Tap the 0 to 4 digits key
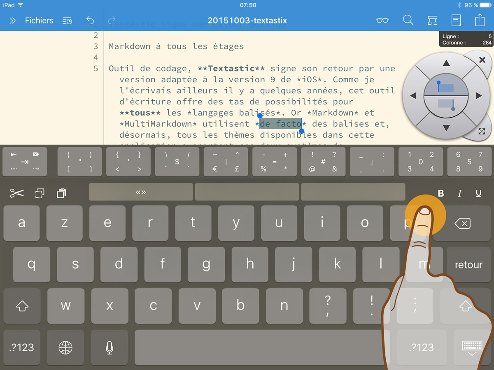Screen dimensions: 494x370 pos(421,162)
